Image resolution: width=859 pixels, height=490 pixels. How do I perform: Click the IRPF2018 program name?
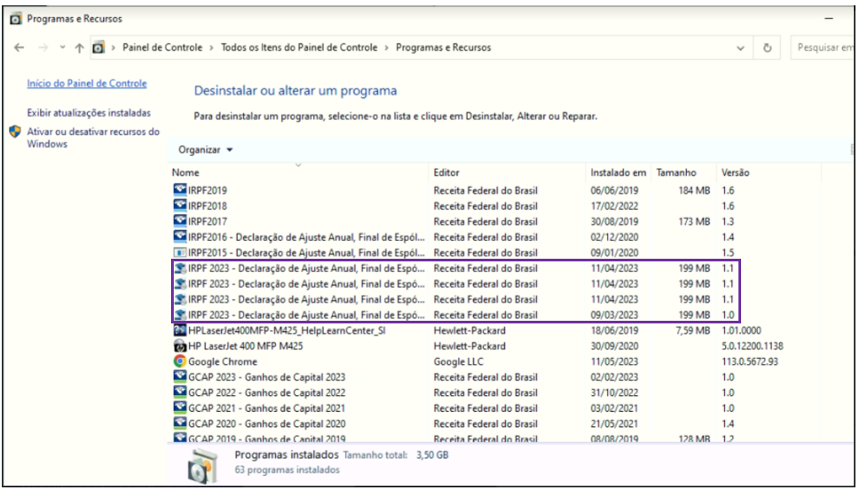pos(207,206)
